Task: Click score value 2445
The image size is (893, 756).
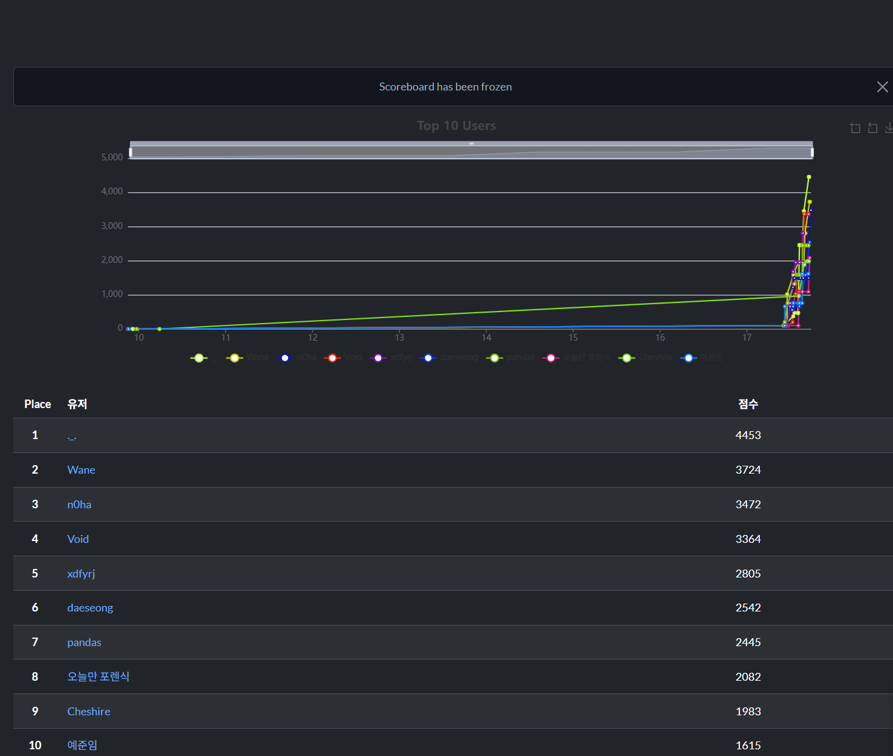Action: [748, 642]
